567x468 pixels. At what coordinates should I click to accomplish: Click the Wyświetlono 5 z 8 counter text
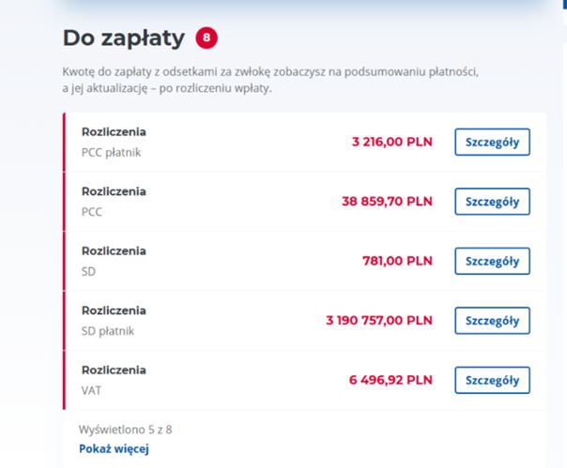126,430
